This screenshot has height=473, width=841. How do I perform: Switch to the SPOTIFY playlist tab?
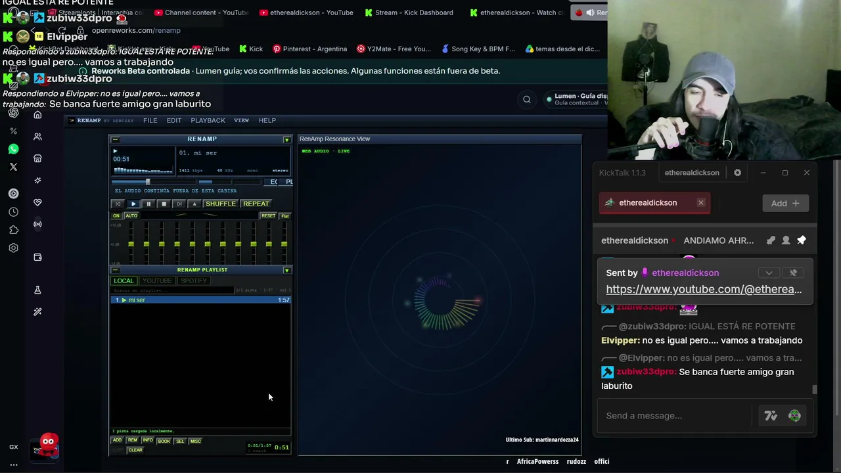pyautogui.click(x=194, y=281)
